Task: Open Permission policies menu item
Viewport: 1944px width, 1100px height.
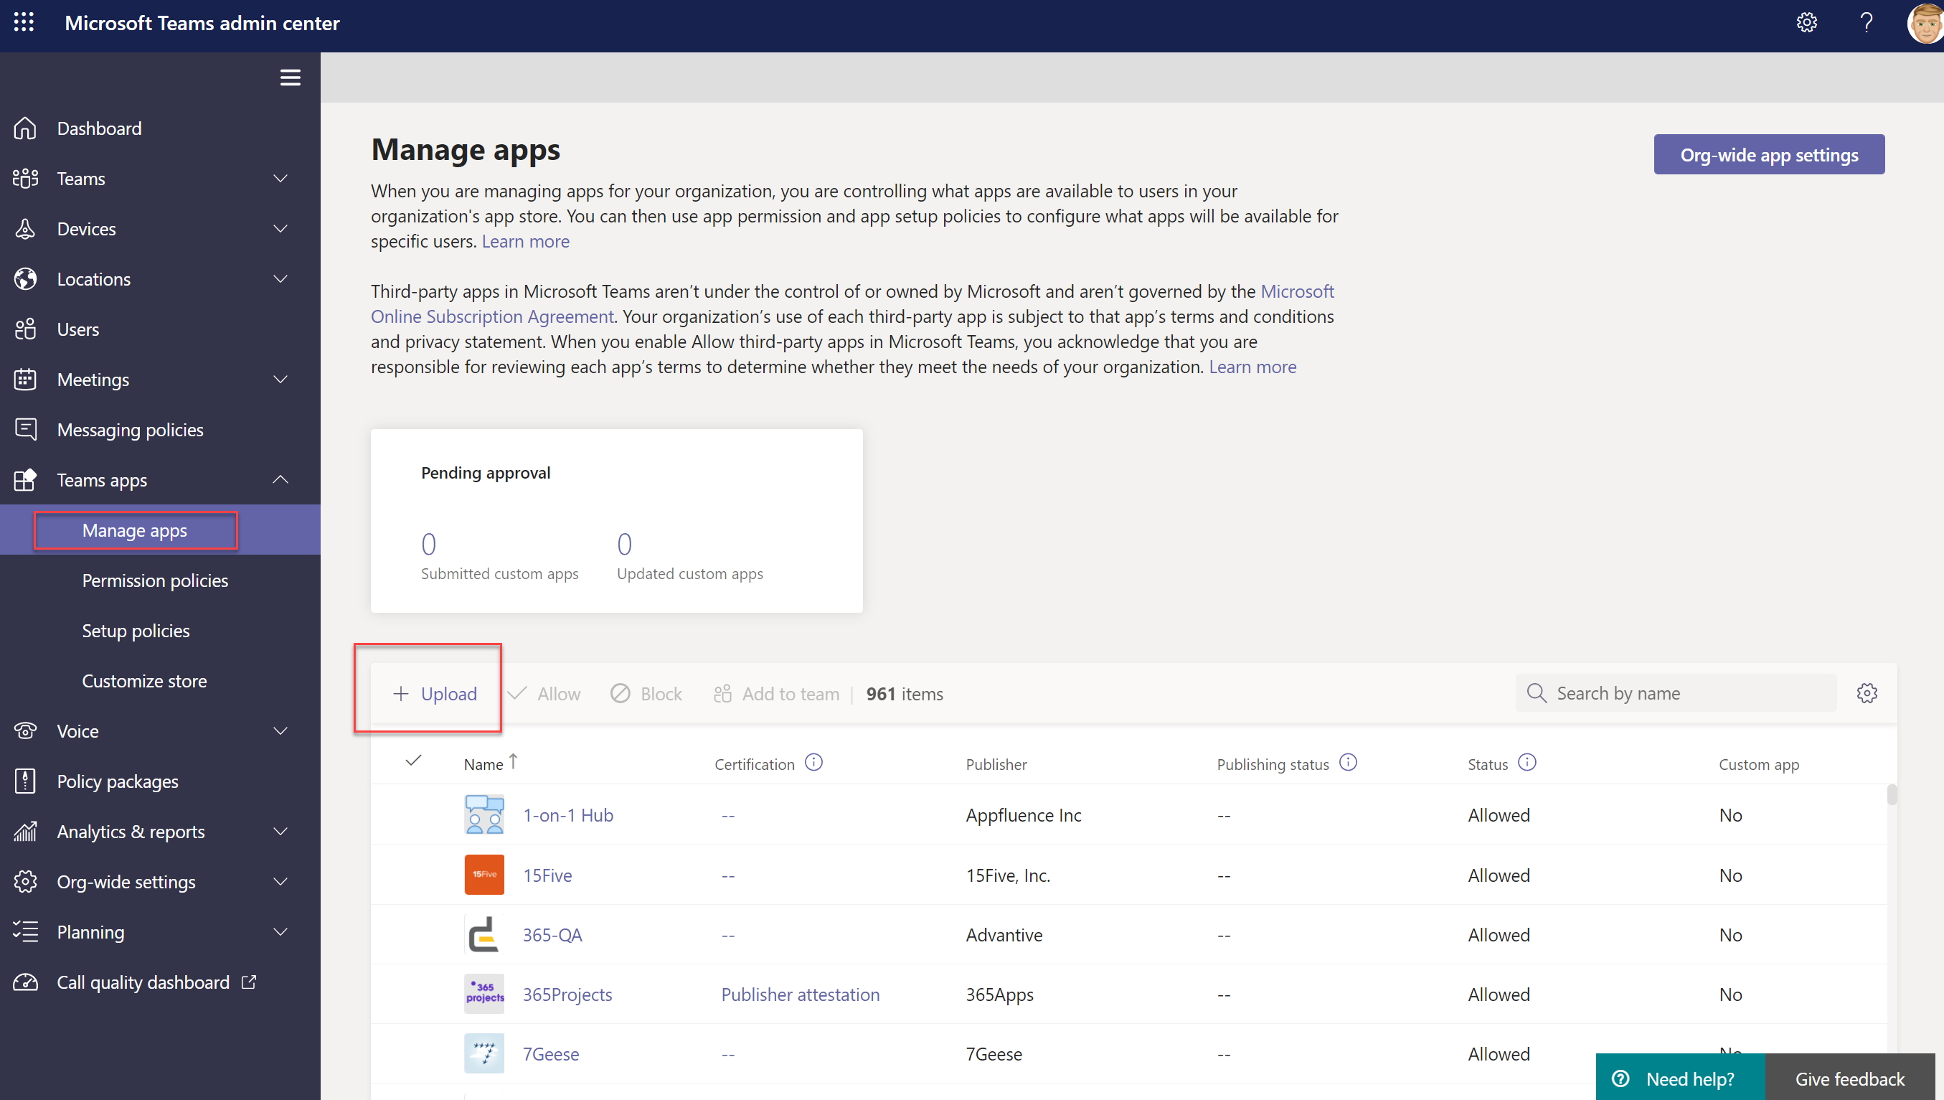Action: point(155,580)
